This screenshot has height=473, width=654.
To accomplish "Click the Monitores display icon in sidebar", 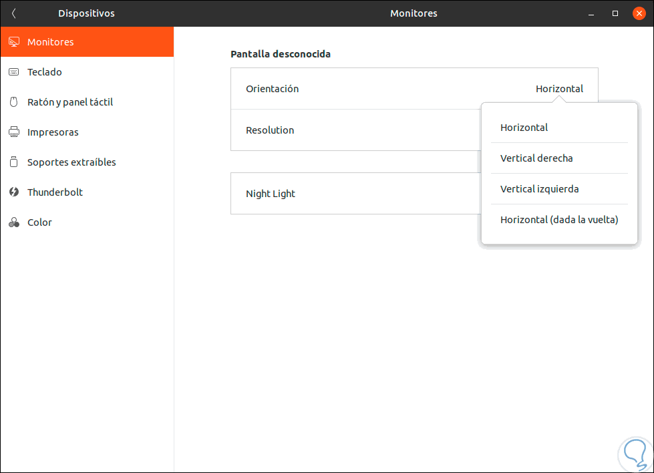I will tap(13, 42).
